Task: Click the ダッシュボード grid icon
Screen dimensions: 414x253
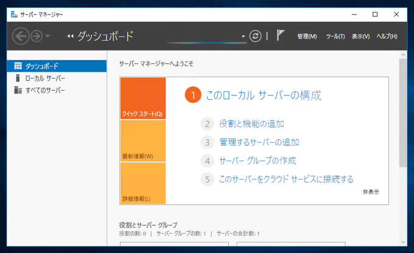Action: tap(18, 66)
